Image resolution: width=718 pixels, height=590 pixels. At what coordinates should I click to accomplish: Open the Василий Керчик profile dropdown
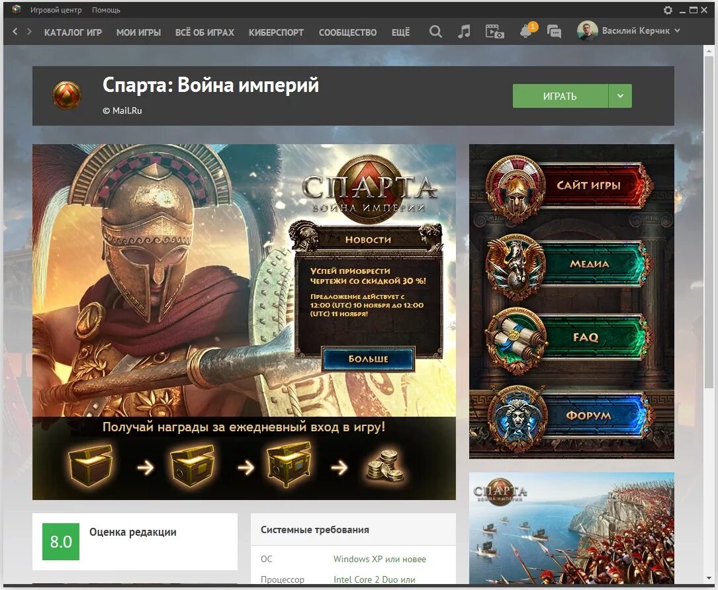coord(677,30)
